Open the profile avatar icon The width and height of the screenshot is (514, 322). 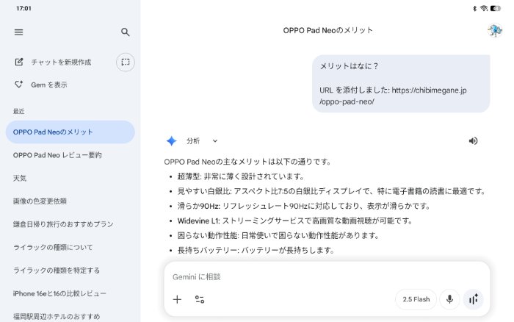tap(495, 30)
